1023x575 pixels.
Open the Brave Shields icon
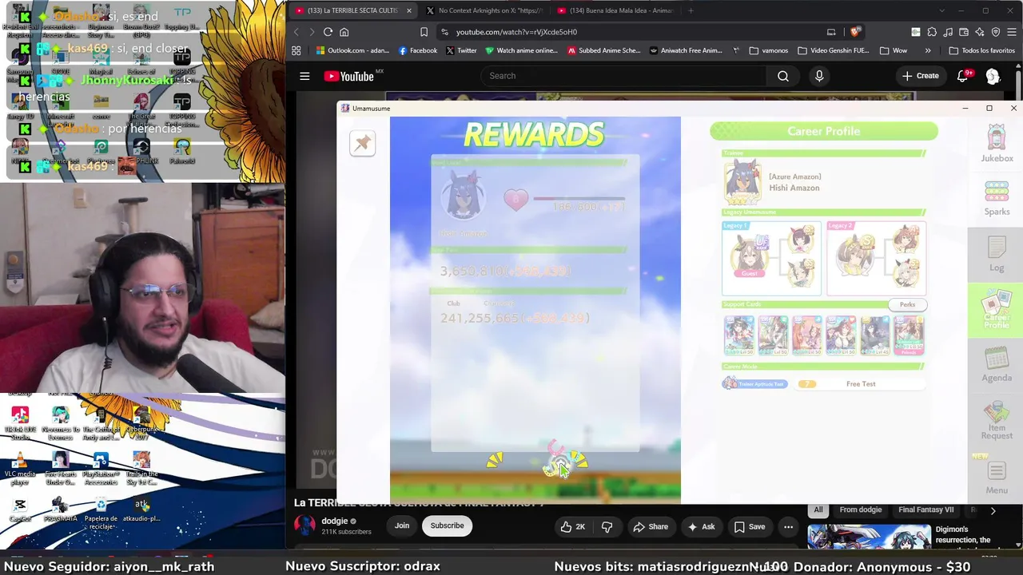[x=854, y=32]
